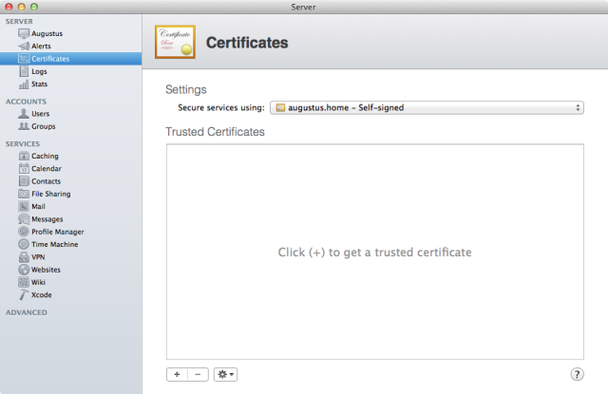
Task: Open the Xcode hammer icon
Action: (x=24, y=294)
